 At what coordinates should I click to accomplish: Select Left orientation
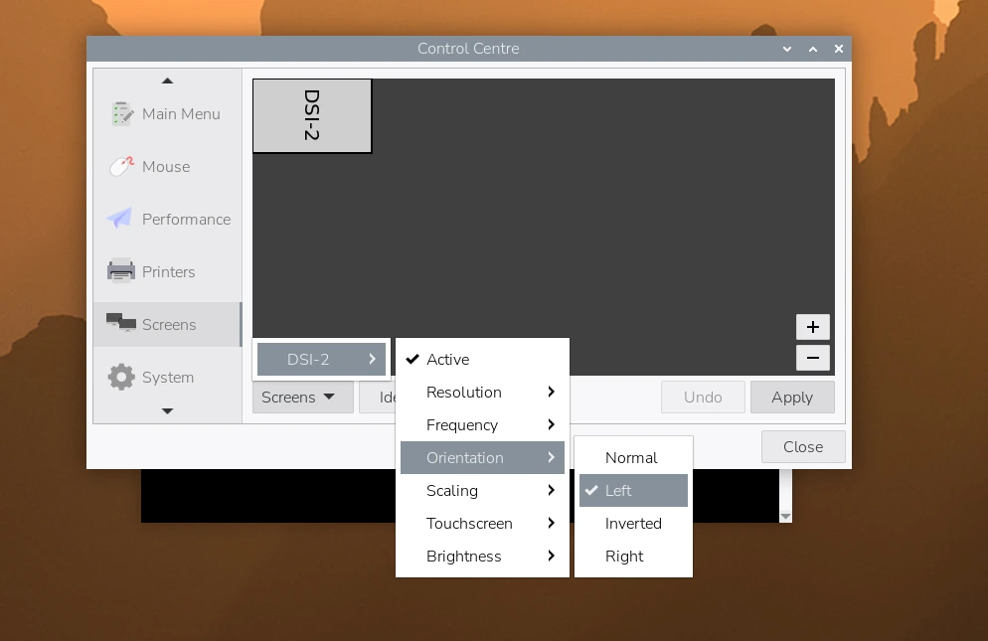click(633, 490)
